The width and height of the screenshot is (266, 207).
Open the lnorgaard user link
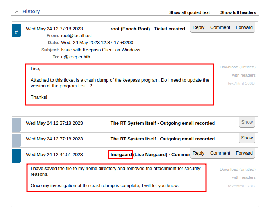click(x=121, y=155)
